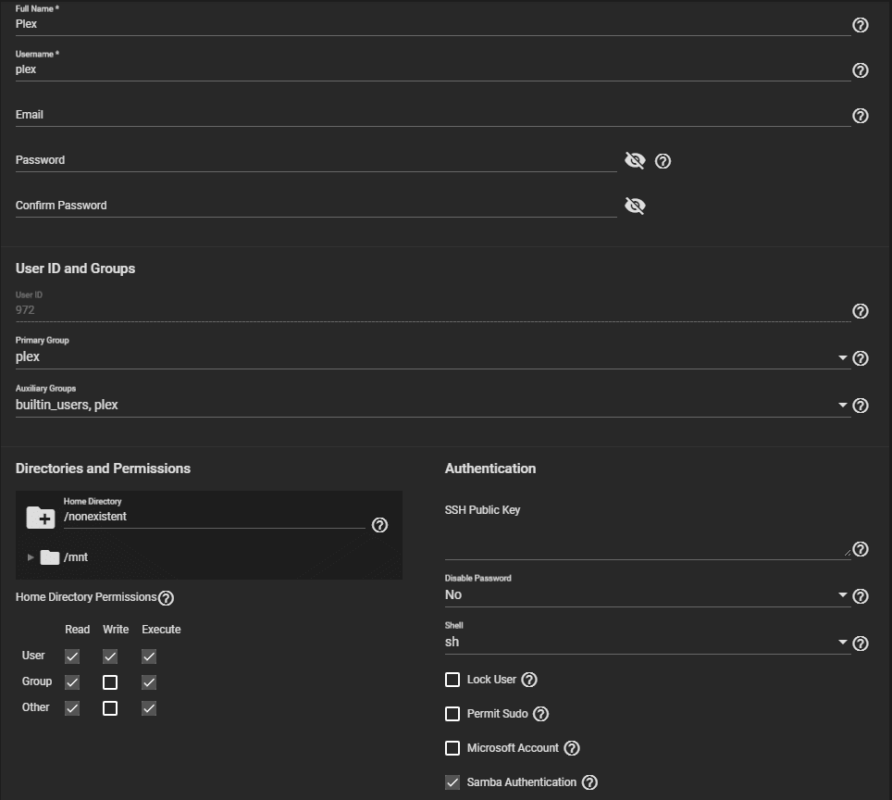Show the Confirm Password field contents
Screen dimensions: 892x800
pos(635,206)
